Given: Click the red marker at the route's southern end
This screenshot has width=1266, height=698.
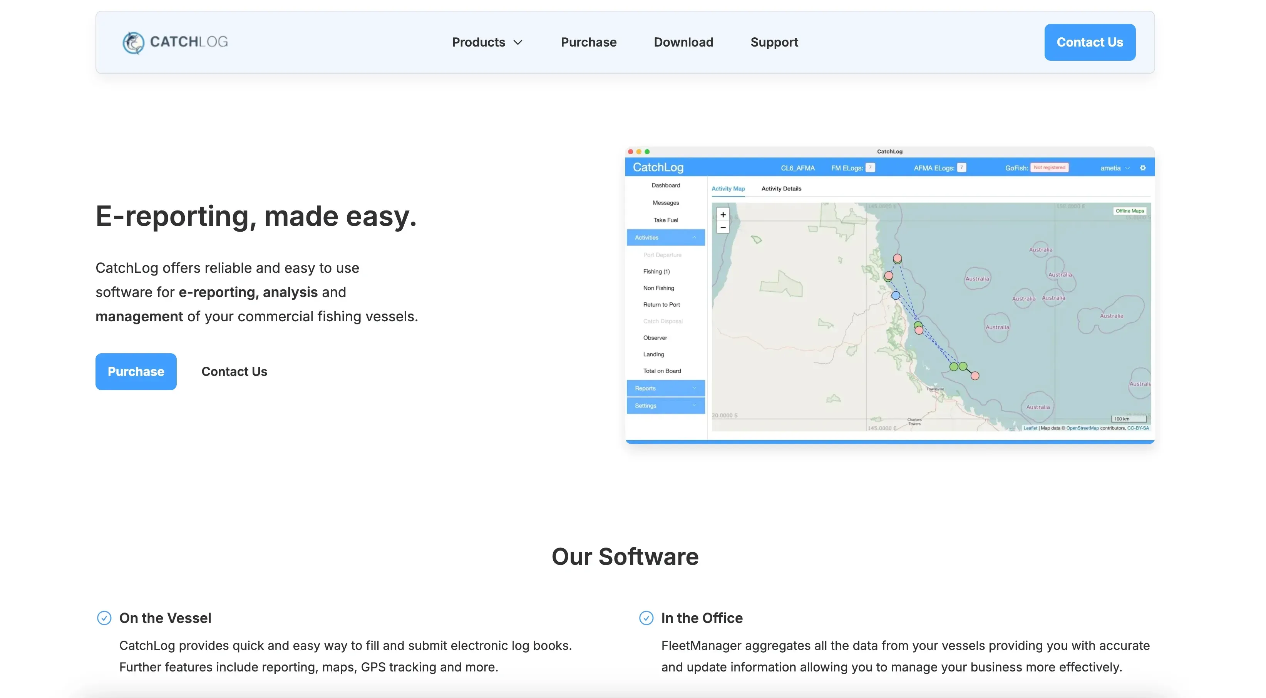Looking at the screenshot, I should pos(975,376).
